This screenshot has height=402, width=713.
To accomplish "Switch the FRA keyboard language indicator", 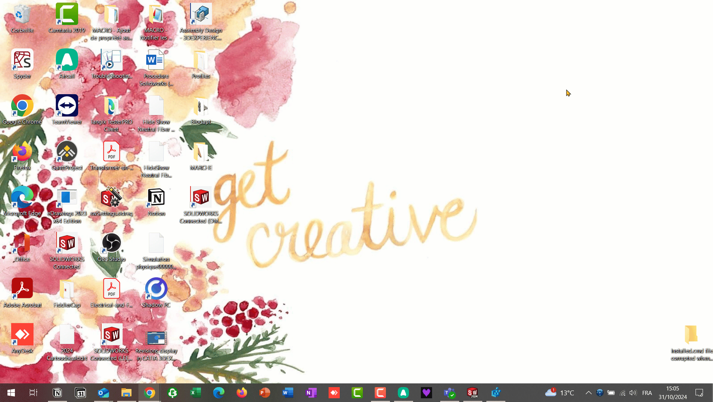I will [x=647, y=393].
